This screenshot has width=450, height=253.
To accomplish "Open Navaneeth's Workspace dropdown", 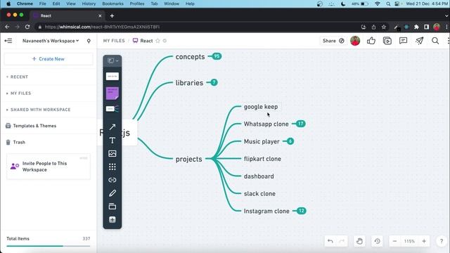I will click(x=51, y=41).
